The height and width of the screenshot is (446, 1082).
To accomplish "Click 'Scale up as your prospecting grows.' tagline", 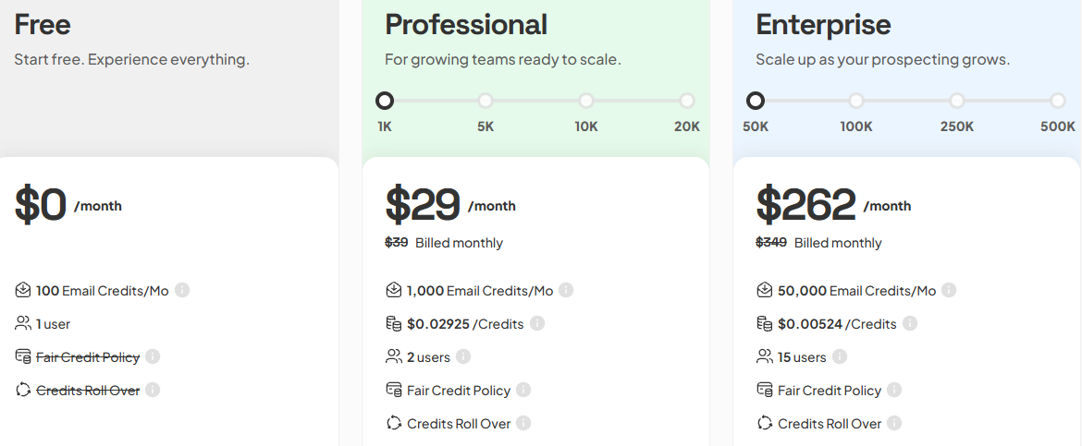I will pos(882,59).
